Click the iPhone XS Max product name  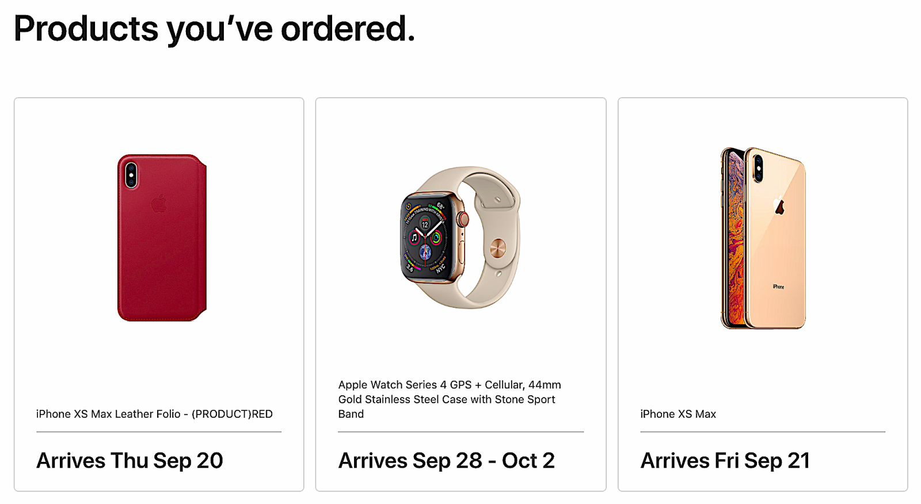click(x=678, y=414)
